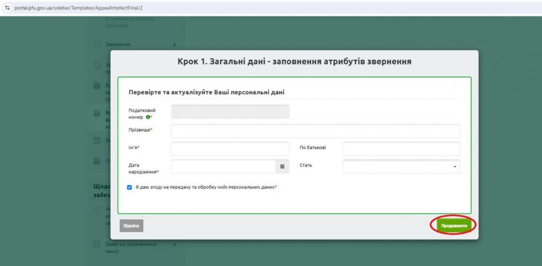The image size is (542, 266).
Task: Click the По батькові input field
Action: 401,149
